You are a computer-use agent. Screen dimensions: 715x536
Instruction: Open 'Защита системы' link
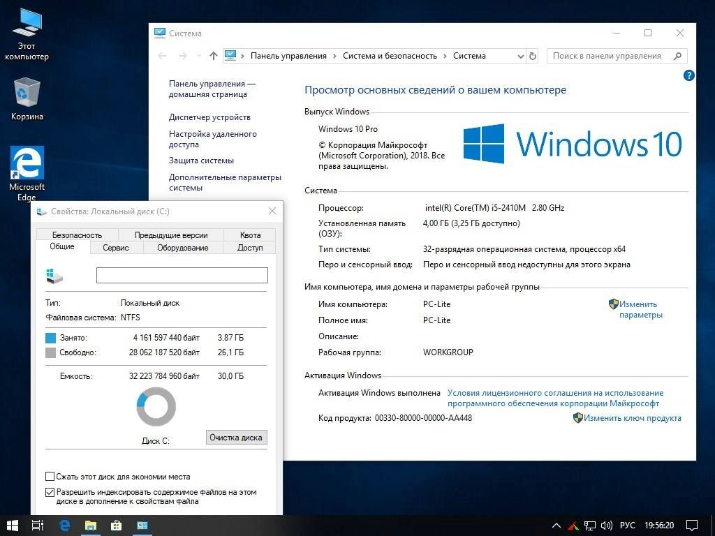click(x=201, y=161)
